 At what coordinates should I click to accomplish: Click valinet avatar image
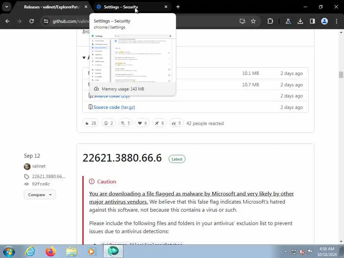(27, 167)
